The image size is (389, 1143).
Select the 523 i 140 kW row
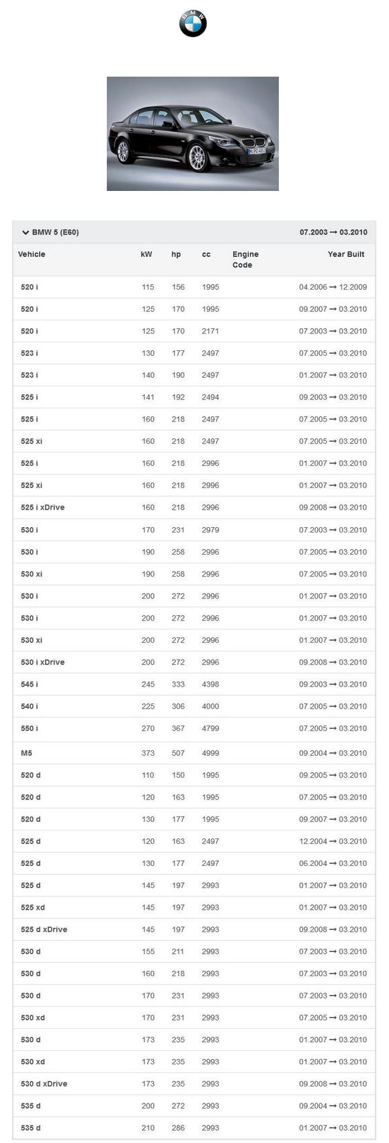tap(194, 375)
